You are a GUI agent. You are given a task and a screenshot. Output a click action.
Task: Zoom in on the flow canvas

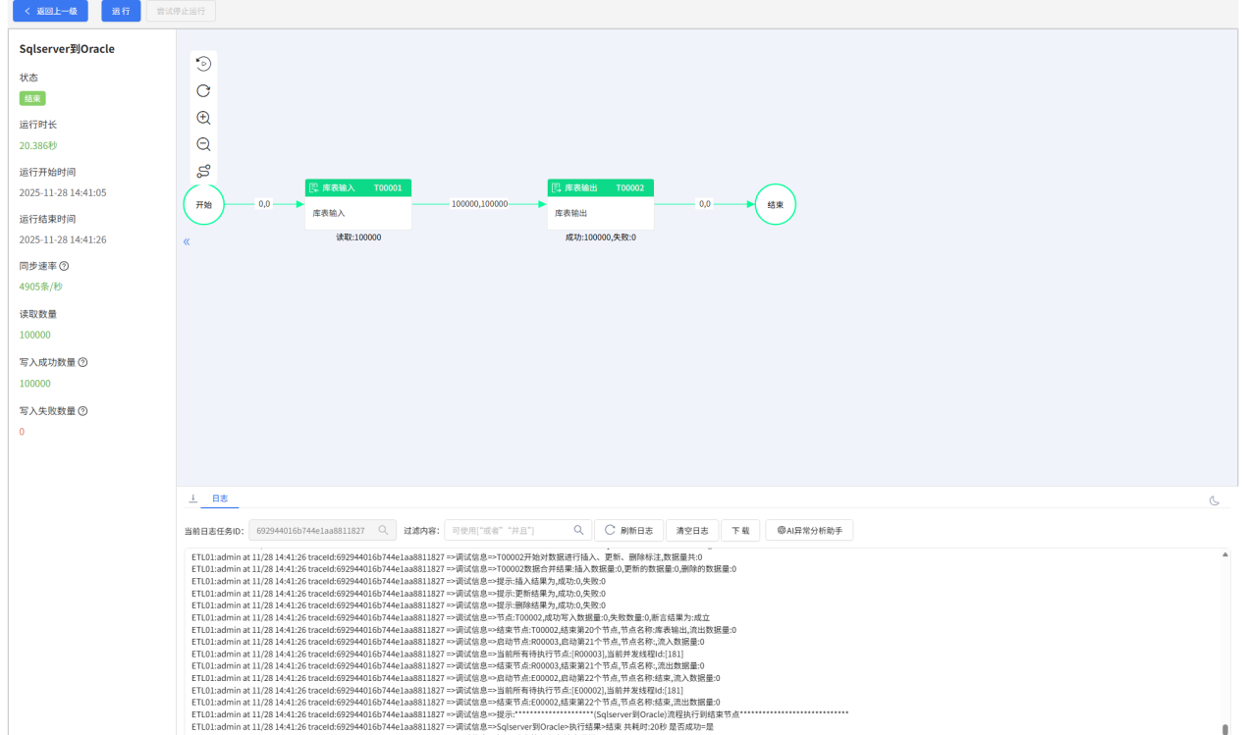(x=203, y=118)
